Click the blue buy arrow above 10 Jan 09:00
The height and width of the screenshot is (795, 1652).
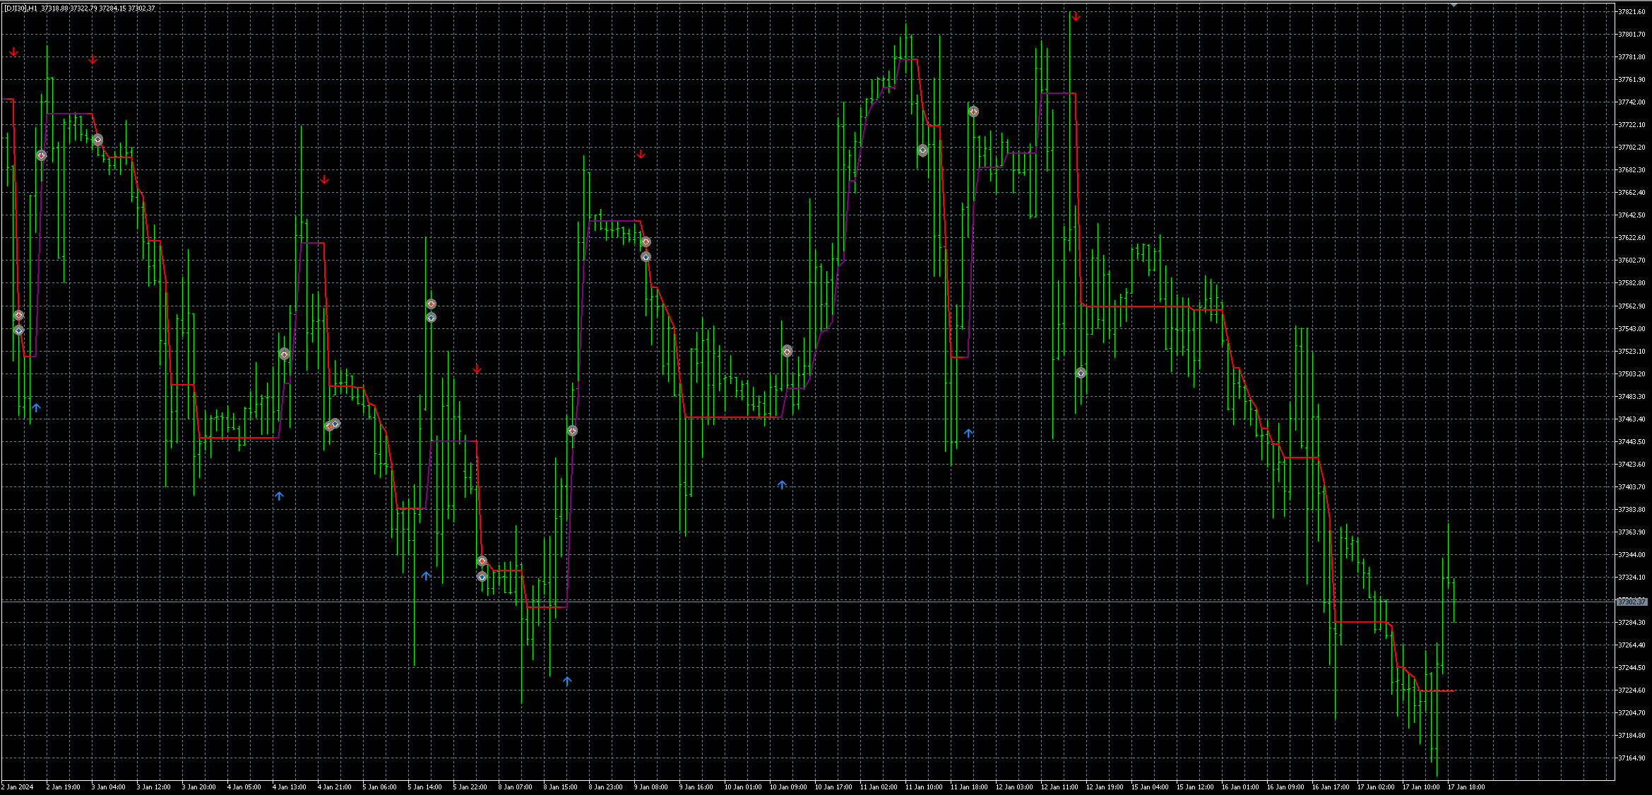click(x=782, y=485)
